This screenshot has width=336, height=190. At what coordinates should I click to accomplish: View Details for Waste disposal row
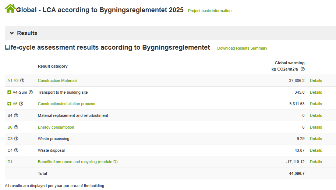coord(316,150)
